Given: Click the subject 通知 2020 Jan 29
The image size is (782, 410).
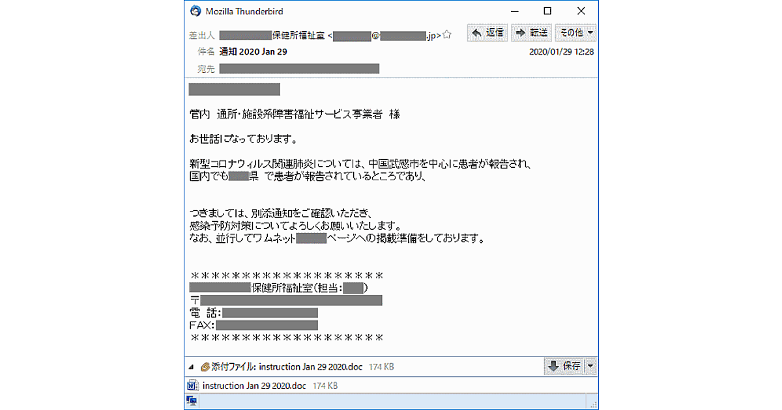Looking at the screenshot, I should 253,51.
